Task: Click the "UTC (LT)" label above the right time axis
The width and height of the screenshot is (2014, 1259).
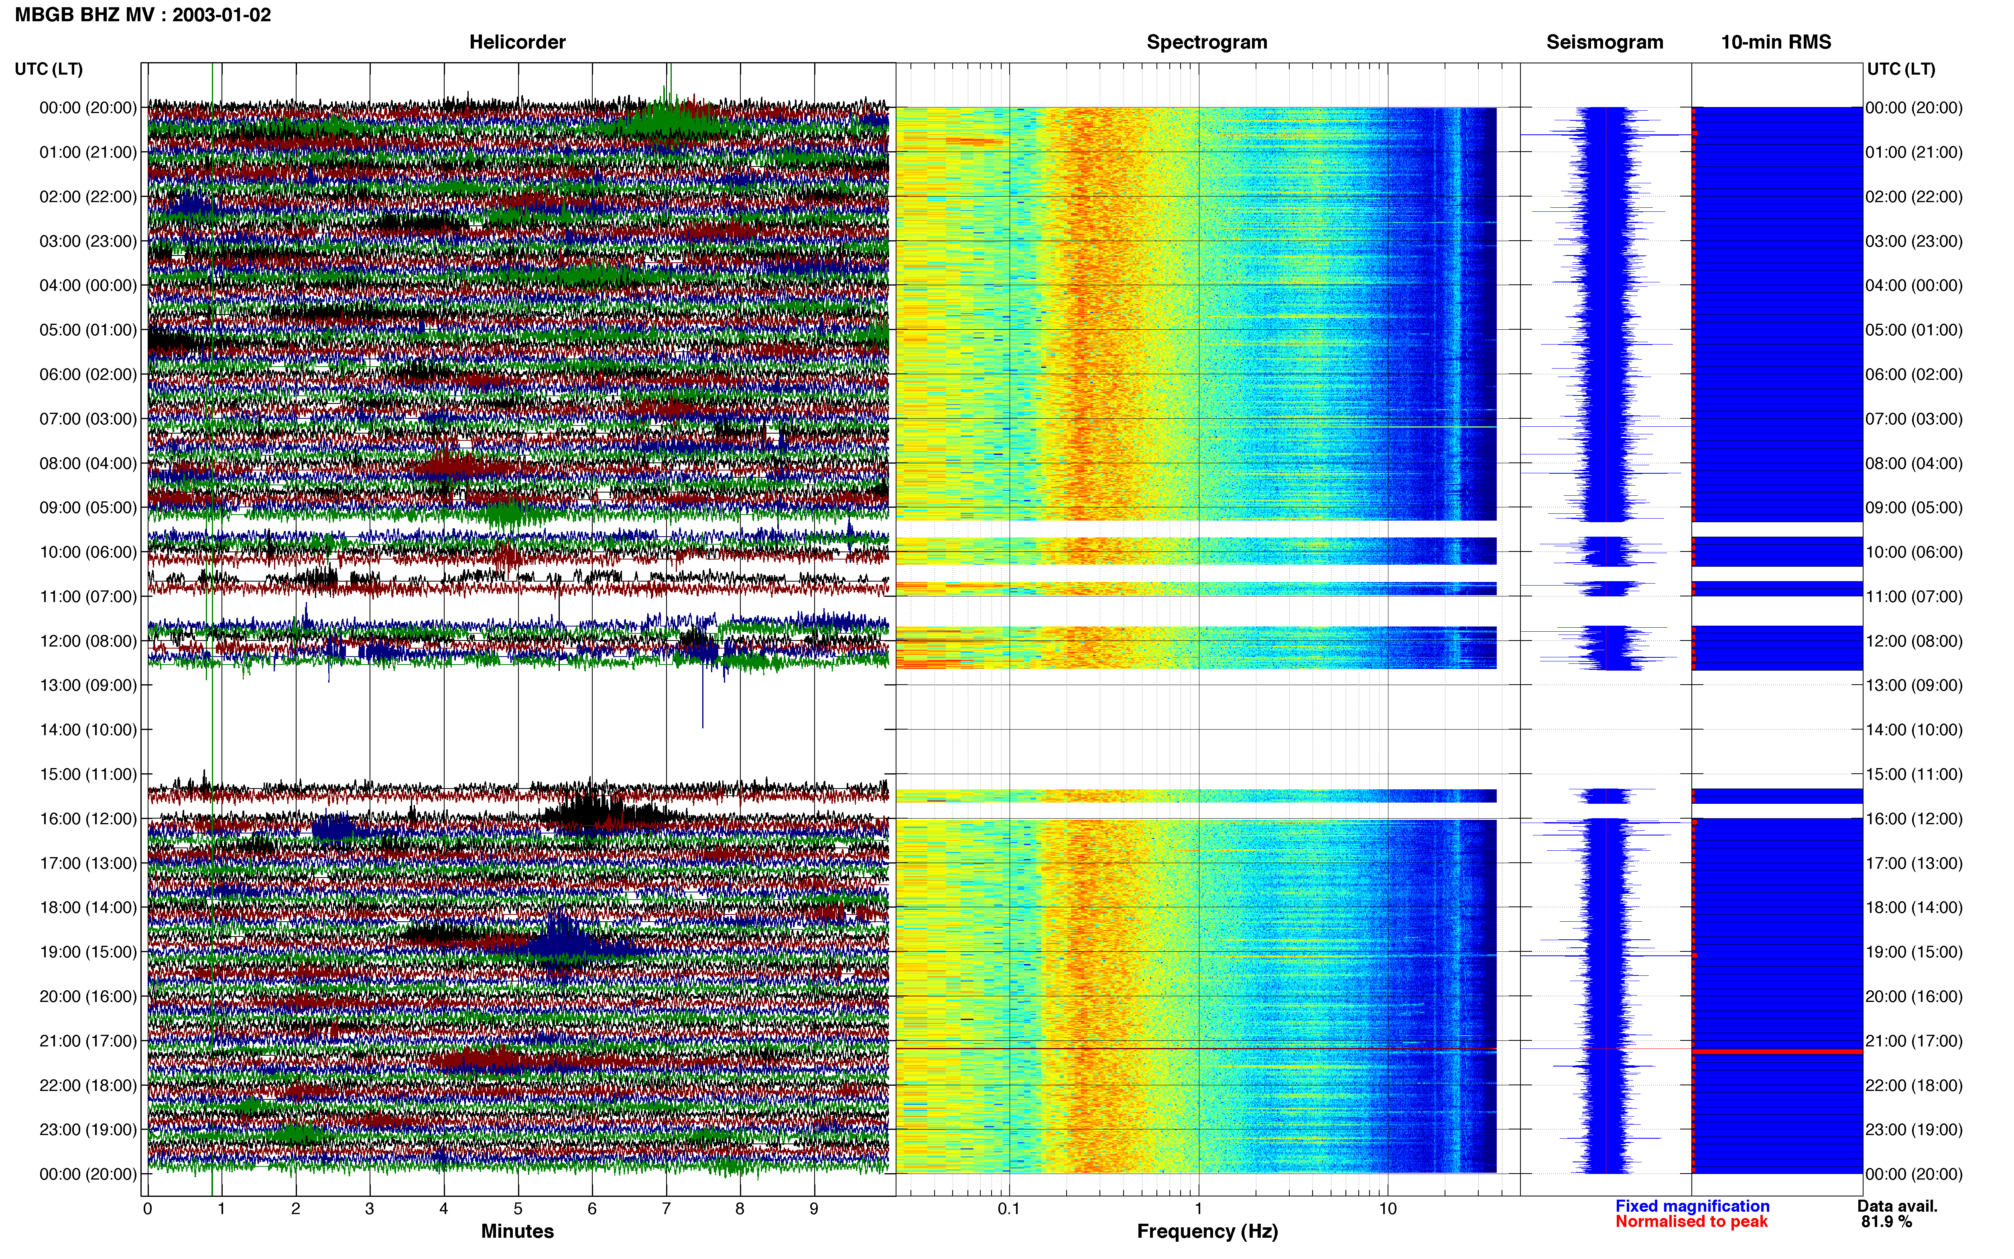Action: [1901, 69]
